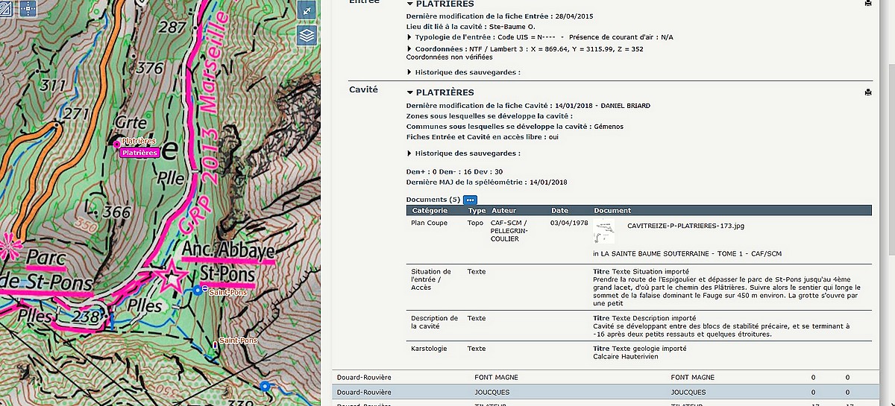Print the Entrée PLATRIÈRES record
The height and width of the screenshot is (406, 895).
pos(867,4)
